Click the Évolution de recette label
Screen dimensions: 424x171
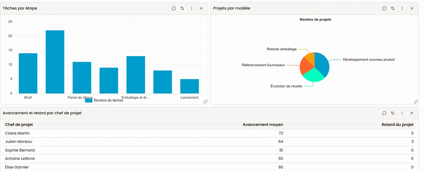pyautogui.click(x=286, y=86)
